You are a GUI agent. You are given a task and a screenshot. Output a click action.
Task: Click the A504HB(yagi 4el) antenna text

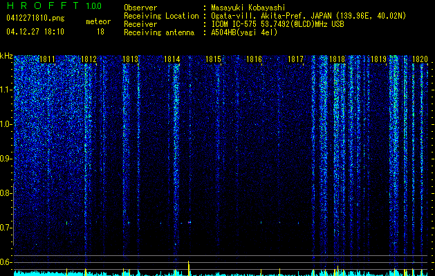coord(244,32)
